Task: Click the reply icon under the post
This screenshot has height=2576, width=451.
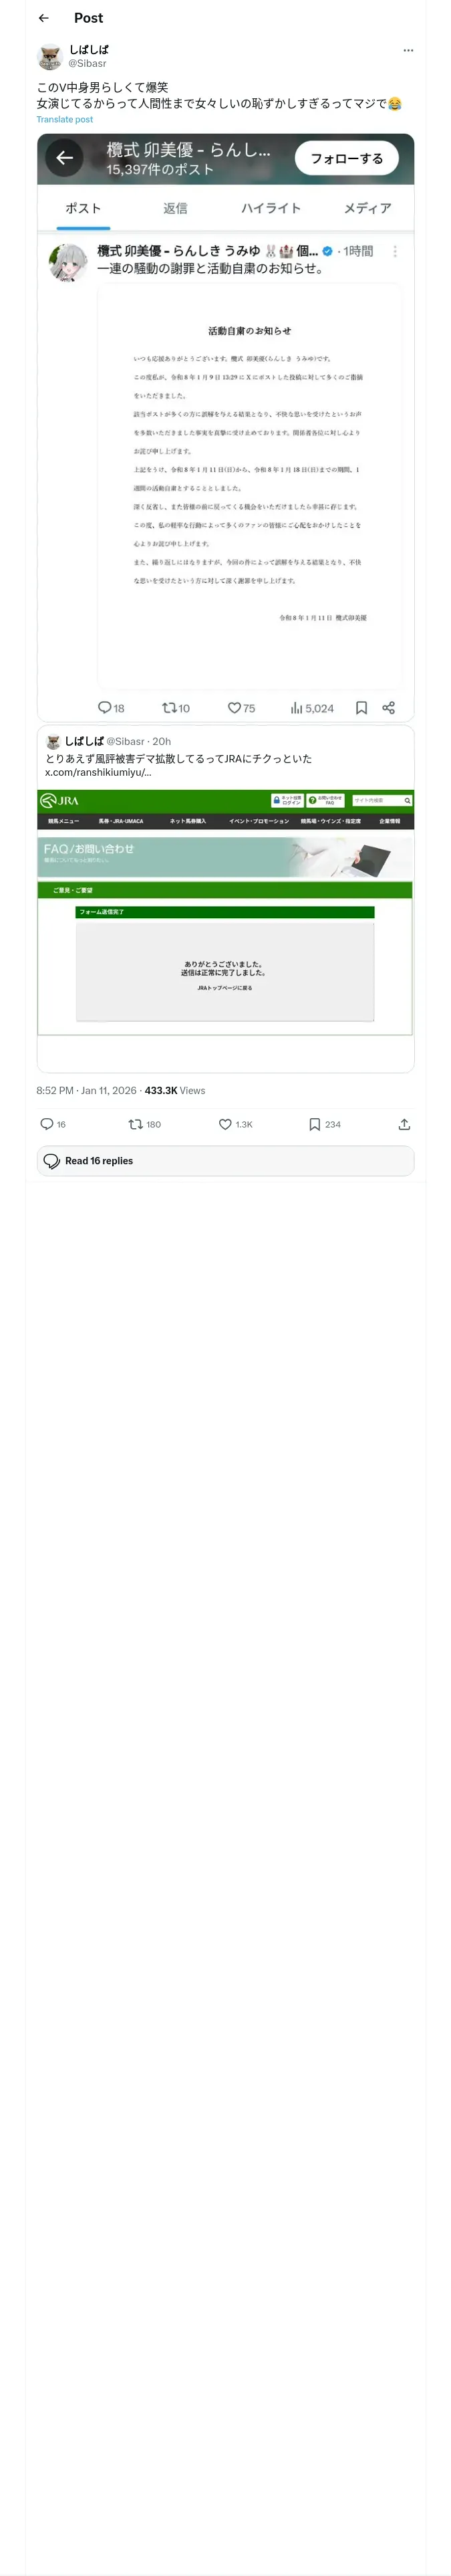Action: point(47,1124)
